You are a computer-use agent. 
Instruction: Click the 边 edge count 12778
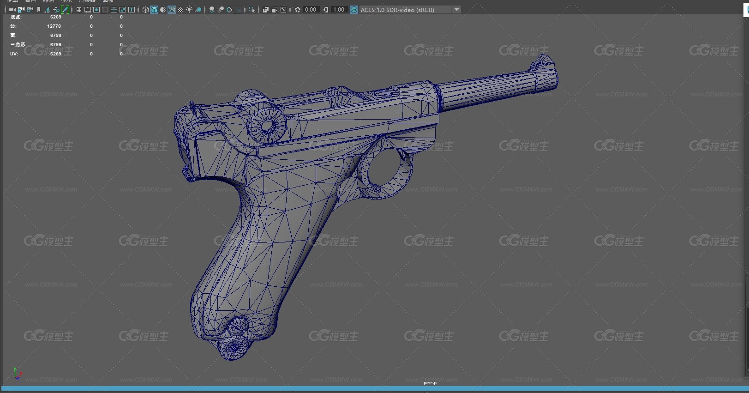[54, 26]
